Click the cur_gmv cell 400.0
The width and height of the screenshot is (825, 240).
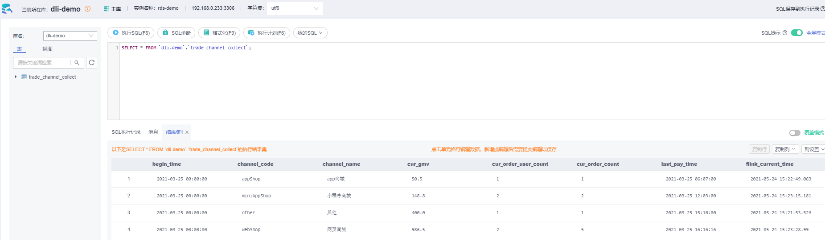[x=418, y=213]
